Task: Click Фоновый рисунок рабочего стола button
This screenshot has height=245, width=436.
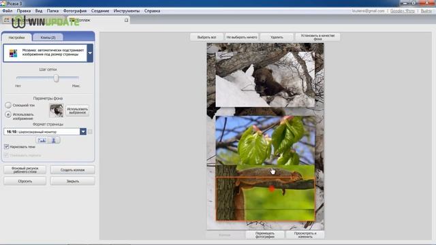Action: [25, 170]
